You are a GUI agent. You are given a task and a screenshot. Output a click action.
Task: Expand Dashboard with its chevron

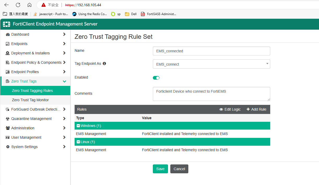coord(64,34)
